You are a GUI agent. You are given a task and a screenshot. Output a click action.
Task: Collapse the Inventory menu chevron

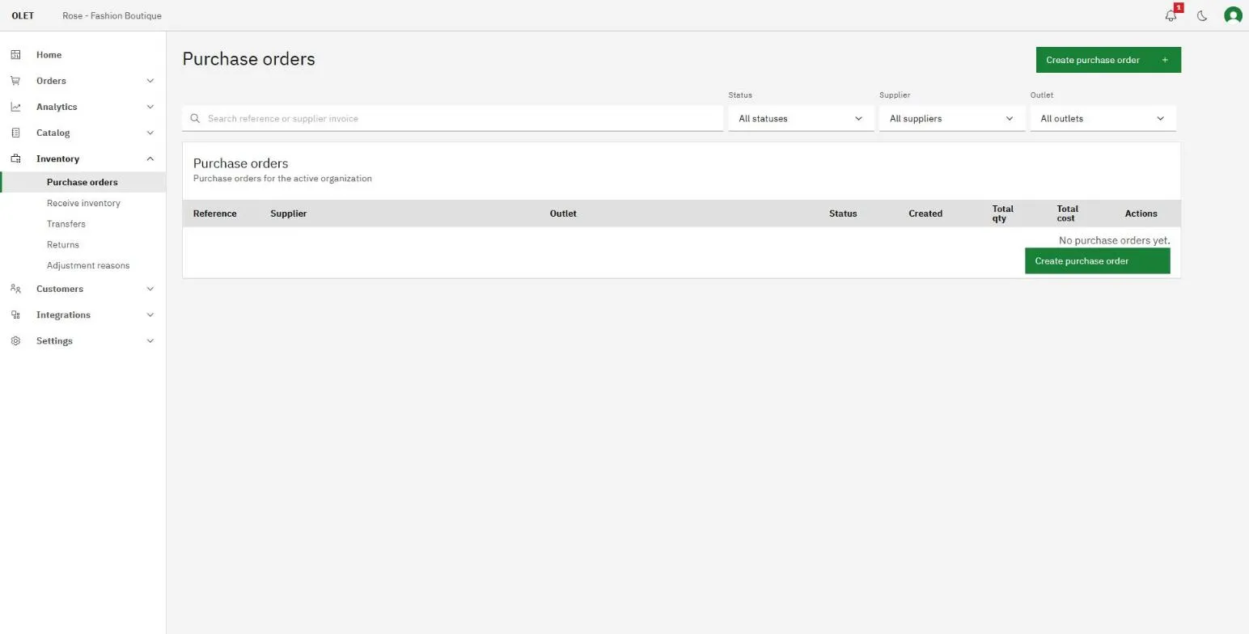pyautogui.click(x=150, y=158)
